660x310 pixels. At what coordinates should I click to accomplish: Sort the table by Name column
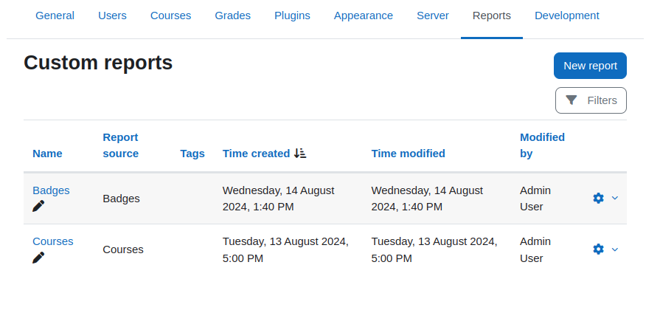coord(47,154)
